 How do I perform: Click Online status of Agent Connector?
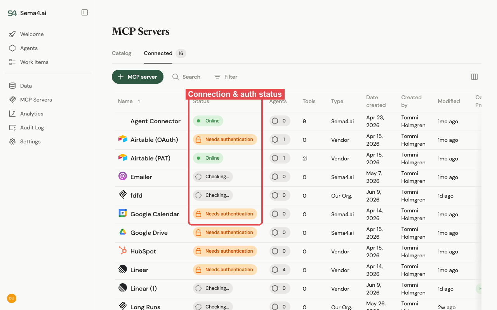coord(208,121)
